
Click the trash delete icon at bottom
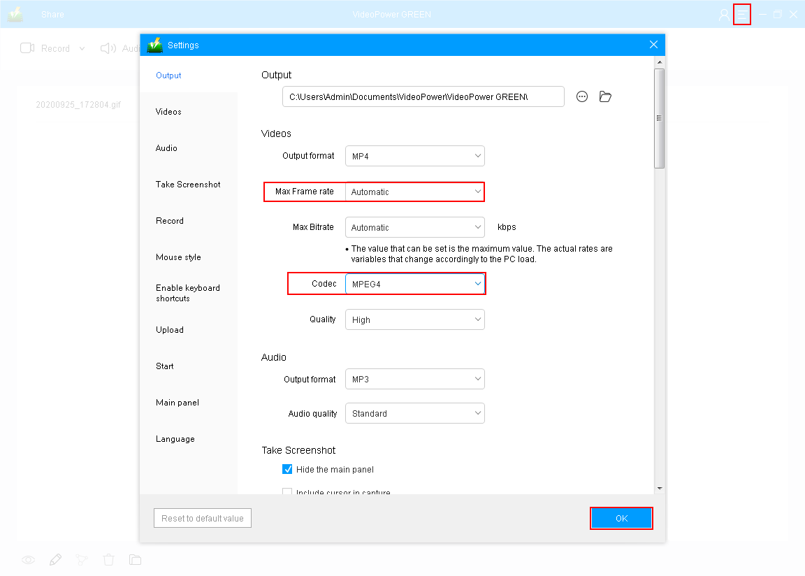(x=108, y=559)
